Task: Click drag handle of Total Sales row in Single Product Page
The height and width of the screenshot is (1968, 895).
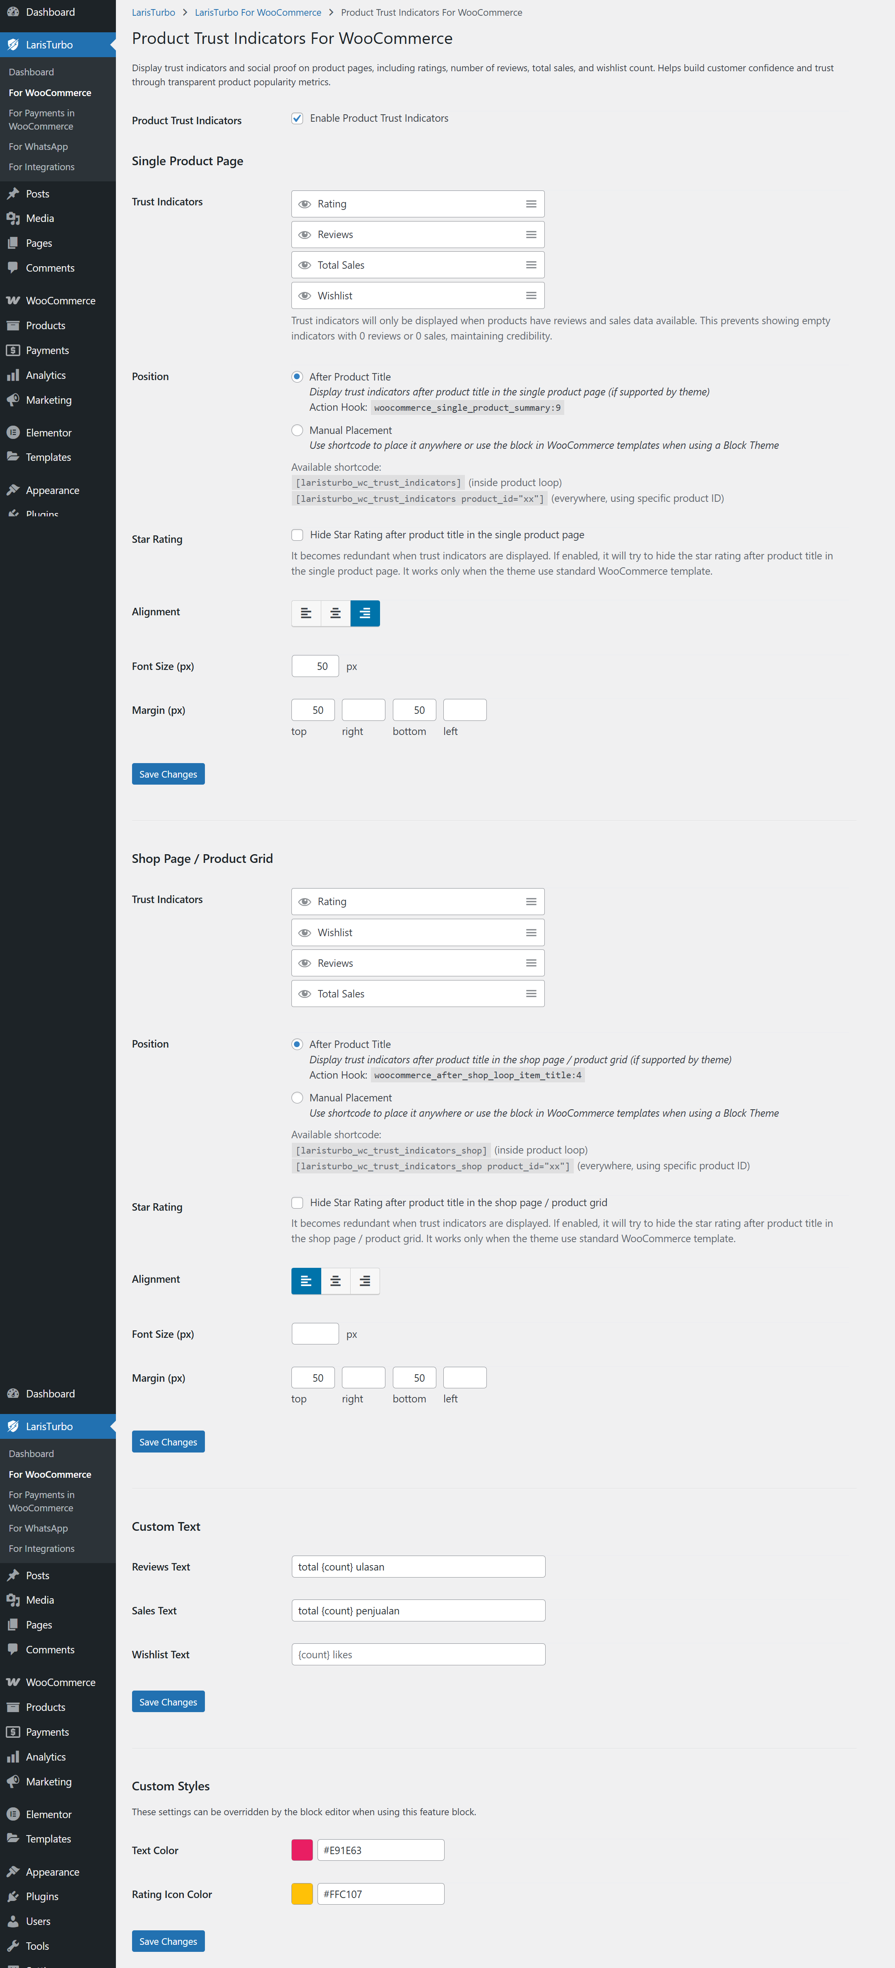Action: (531, 265)
